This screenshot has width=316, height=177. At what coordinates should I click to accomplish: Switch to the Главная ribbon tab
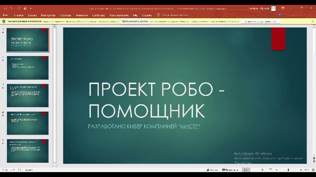pyautogui.click(x=19, y=15)
